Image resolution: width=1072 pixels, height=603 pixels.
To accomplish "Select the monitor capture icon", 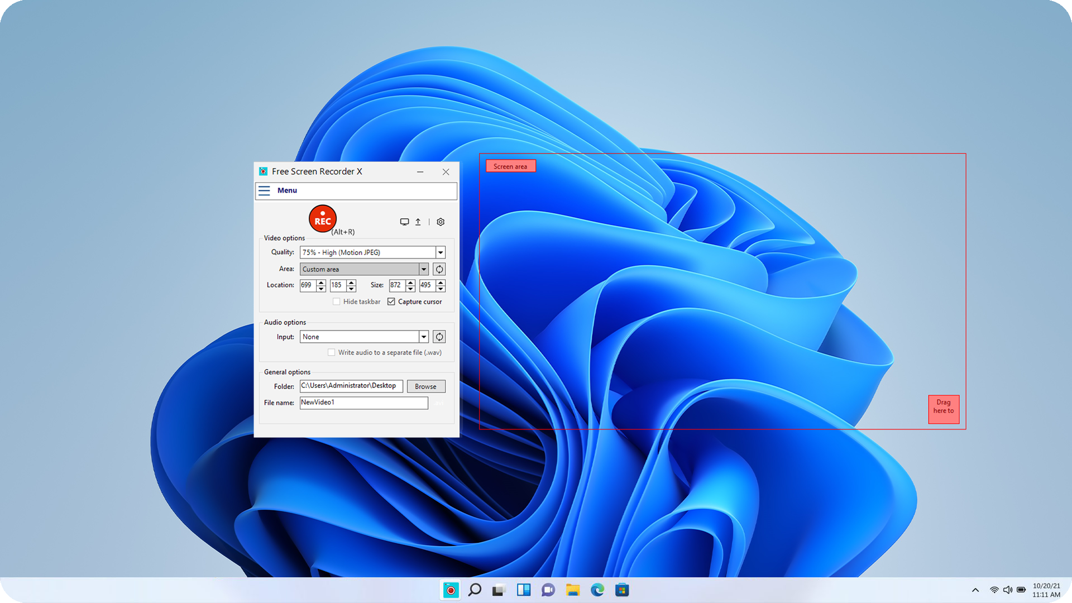I will click(x=404, y=222).
